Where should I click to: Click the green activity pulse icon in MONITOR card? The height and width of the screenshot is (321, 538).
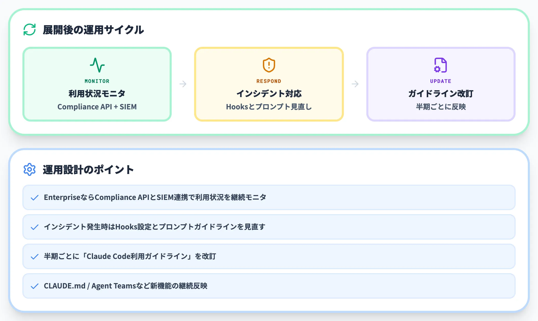point(97,65)
